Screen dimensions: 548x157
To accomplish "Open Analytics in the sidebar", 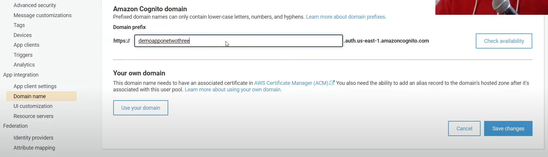I will click(24, 65).
